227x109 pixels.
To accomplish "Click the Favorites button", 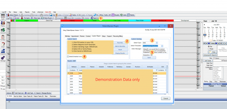I will click(x=120, y=43).
